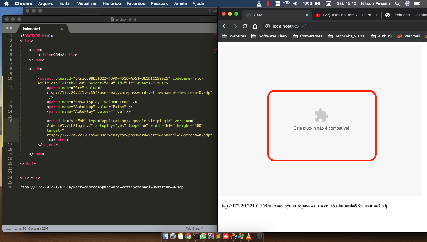The height and width of the screenshot is (242, 427).
Task: Click the Sáb 15:10 clock
Action: click(x=347, y=3)
